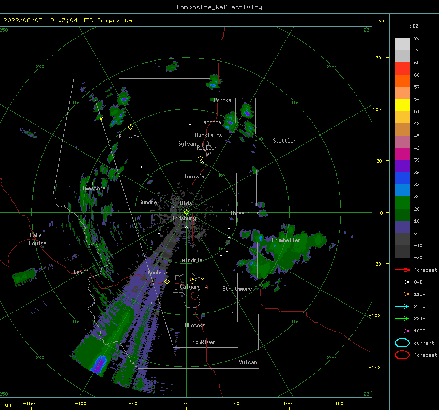Select the Sundre label

tap(148, 202)
